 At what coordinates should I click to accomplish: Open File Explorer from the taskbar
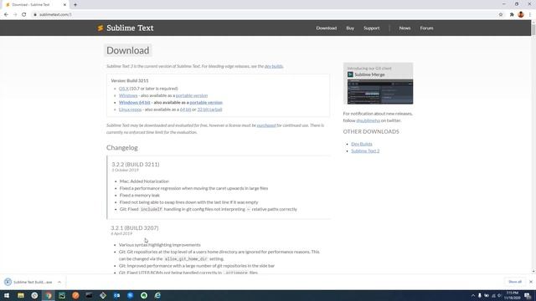coord(21,295)
